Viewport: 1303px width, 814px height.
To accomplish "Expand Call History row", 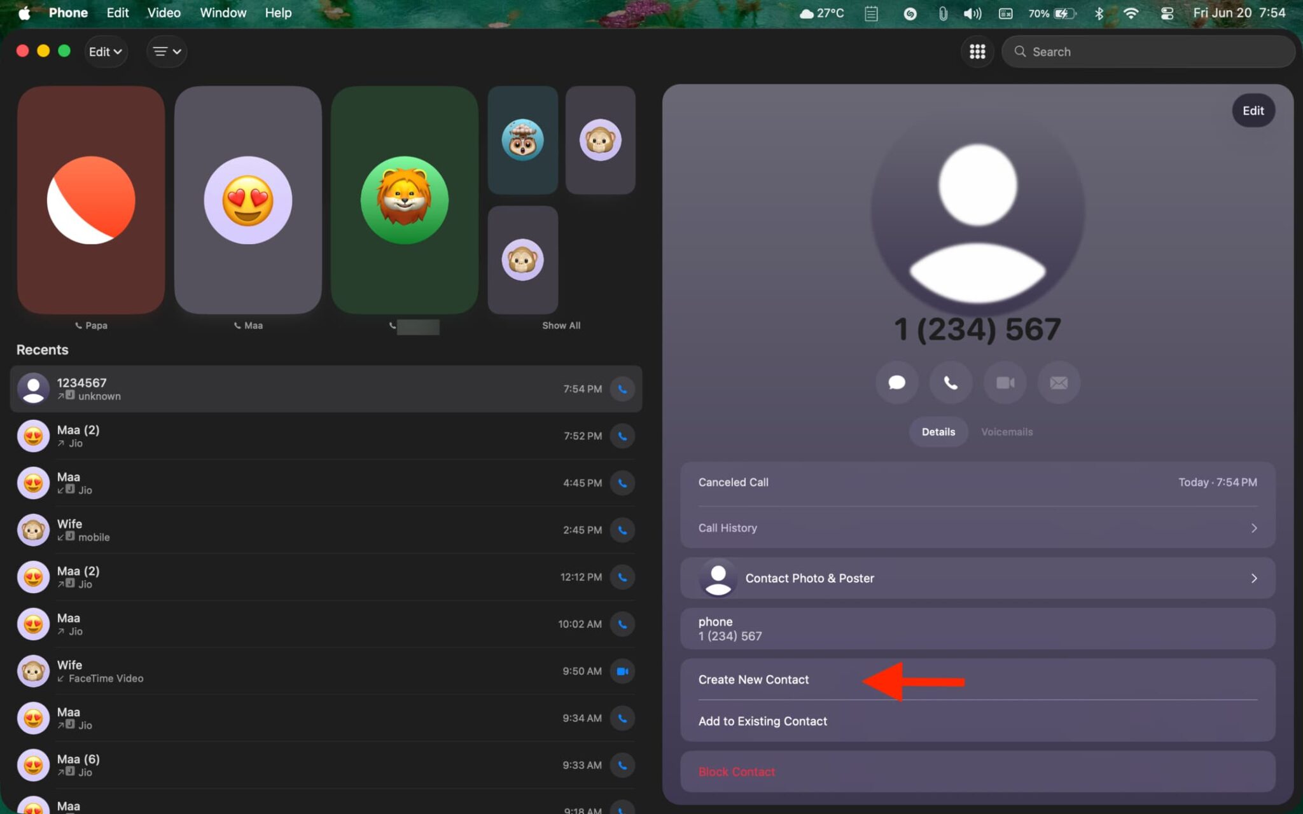I will pyautogui.click(x=977, y=528).
